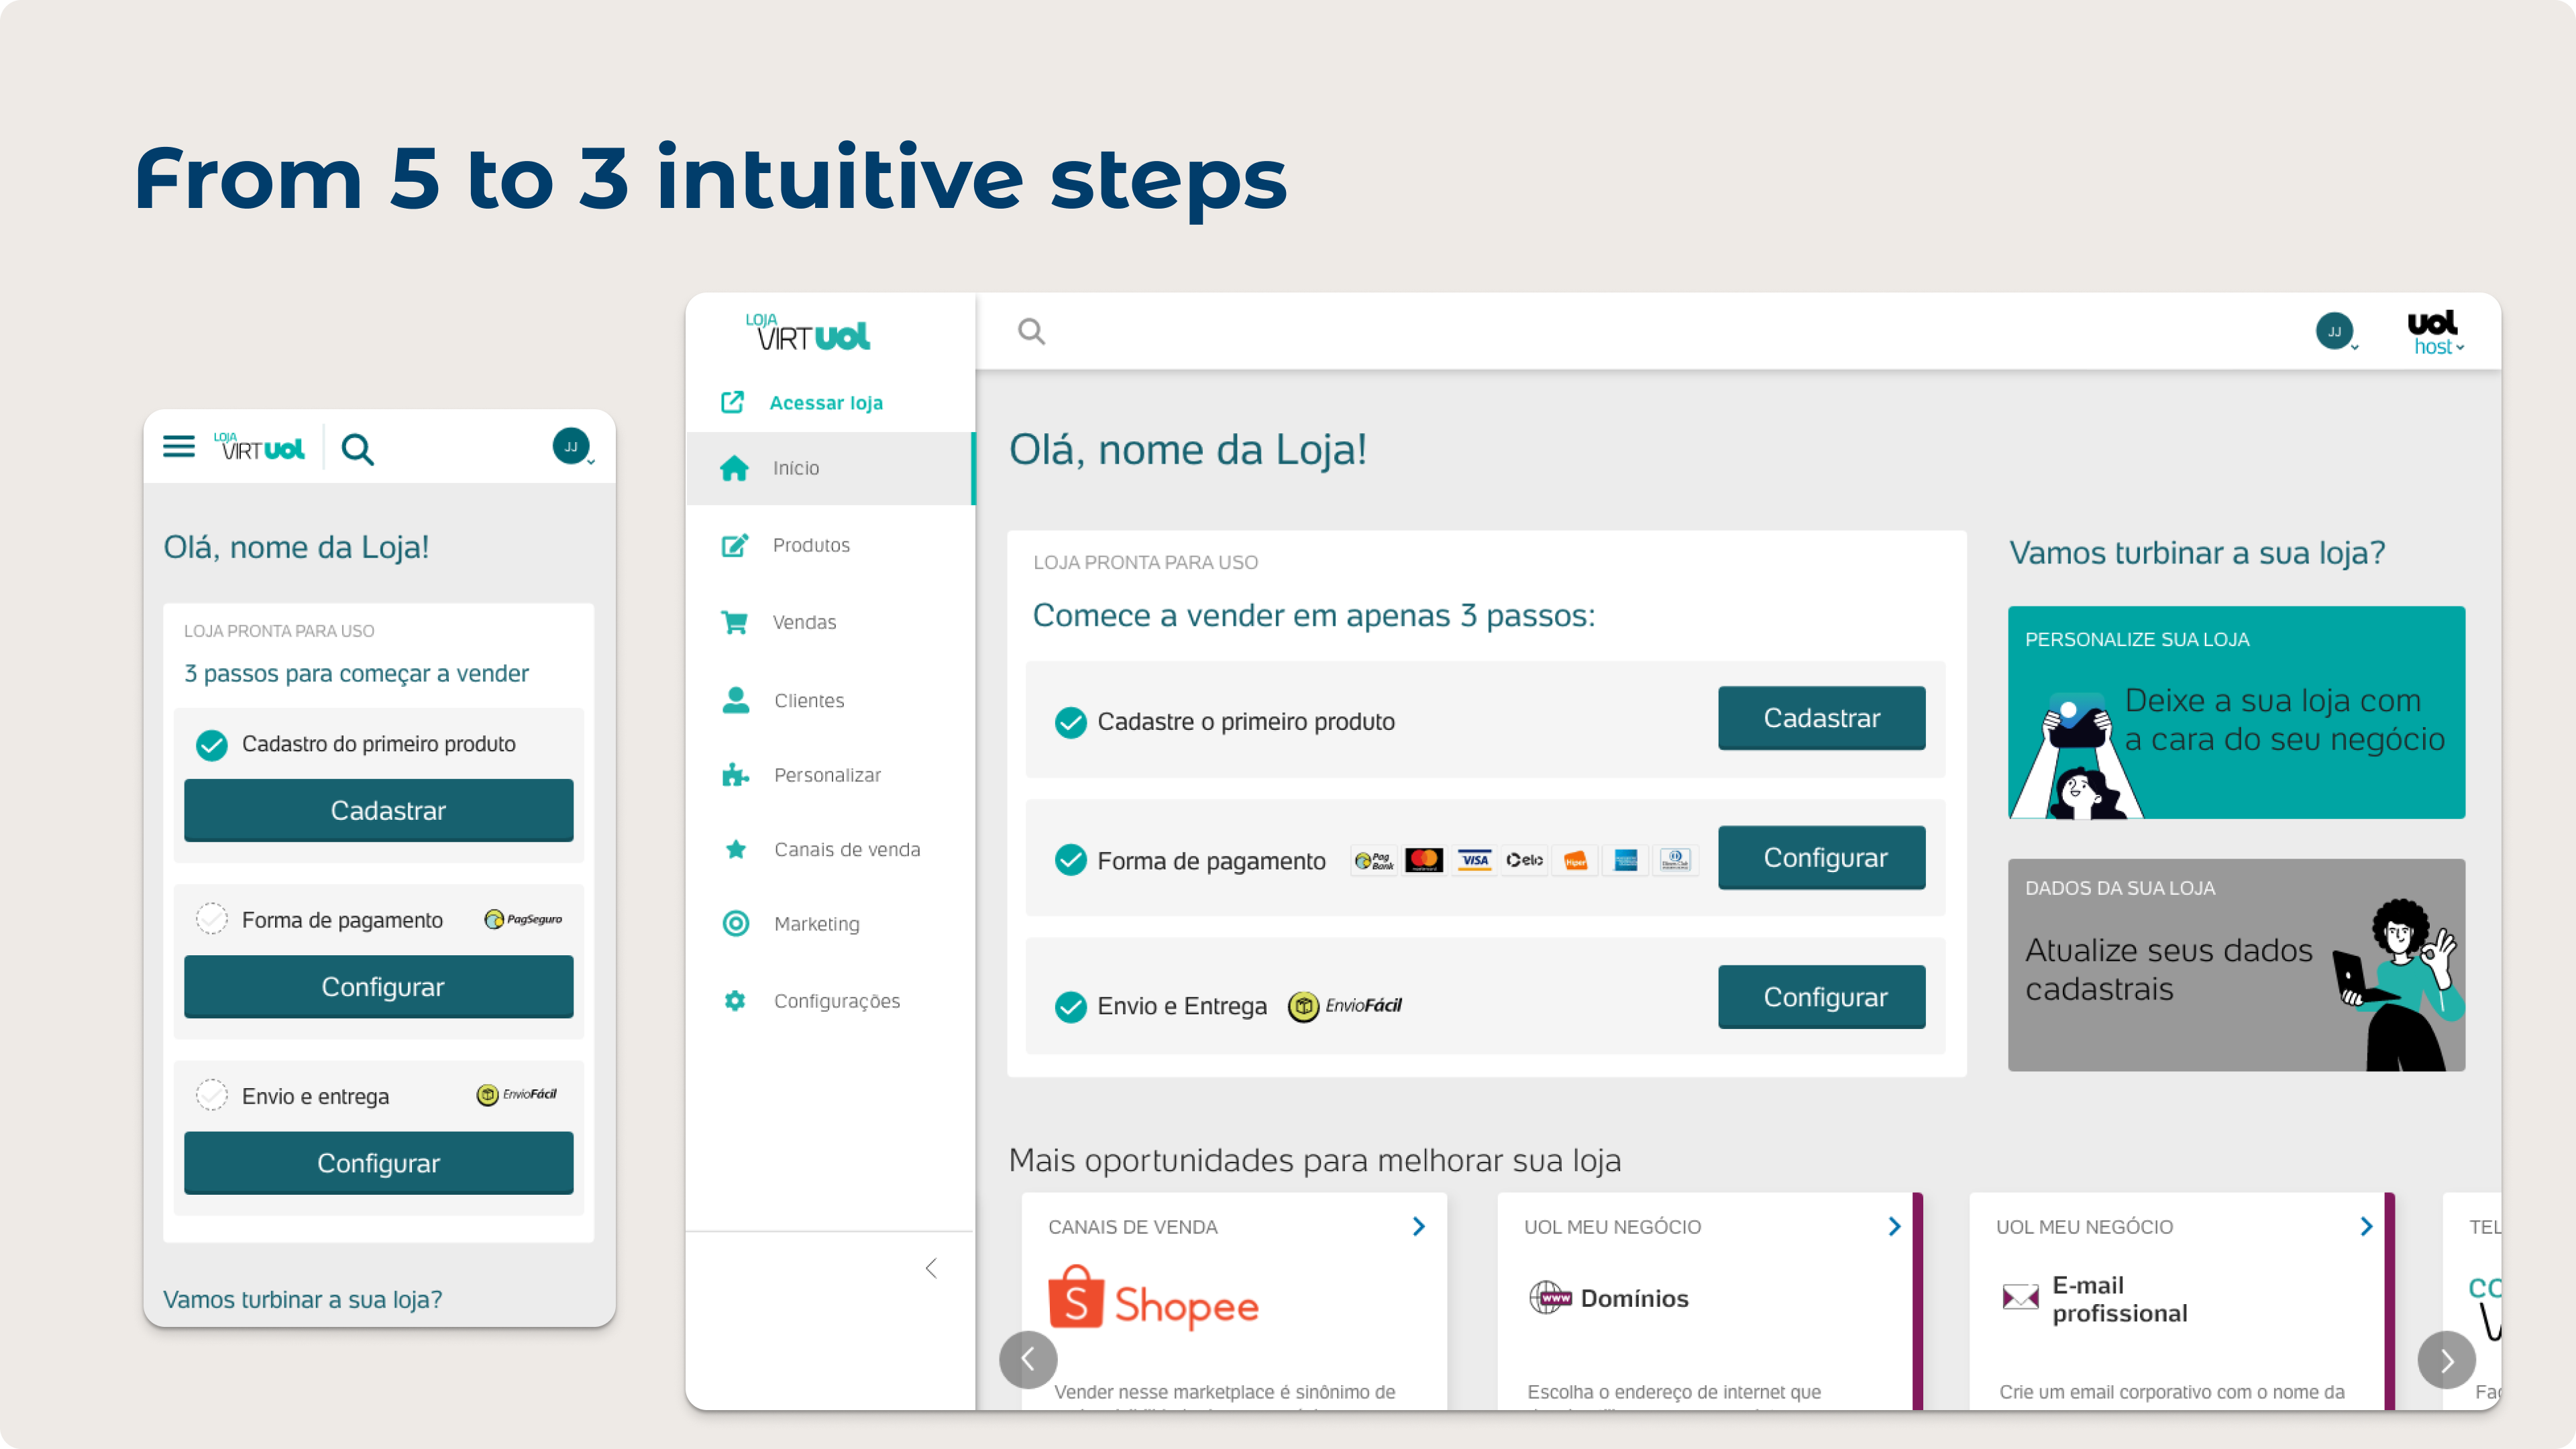The image size is (2576, 1449).
Task: Open the Configurações gear icon
Action: click(735, 1000)
